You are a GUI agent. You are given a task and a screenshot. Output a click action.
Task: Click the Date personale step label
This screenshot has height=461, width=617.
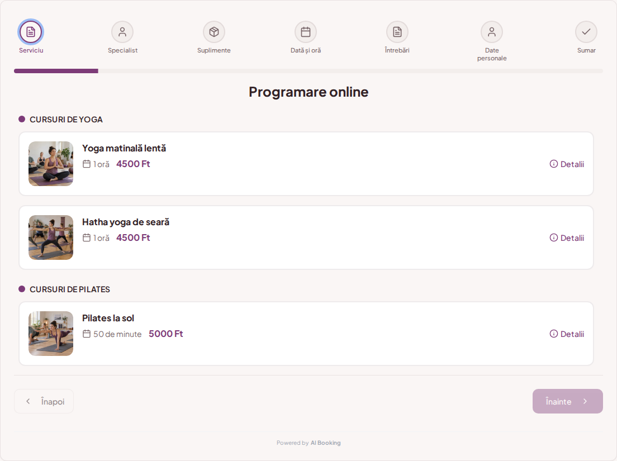click(492, 54)
